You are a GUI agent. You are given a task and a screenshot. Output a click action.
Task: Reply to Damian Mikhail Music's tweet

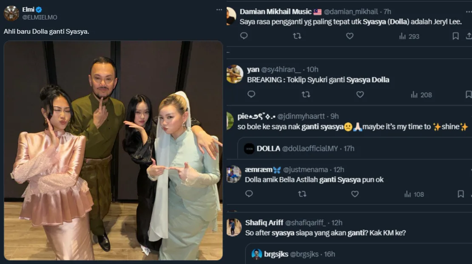tap(244, 36)
